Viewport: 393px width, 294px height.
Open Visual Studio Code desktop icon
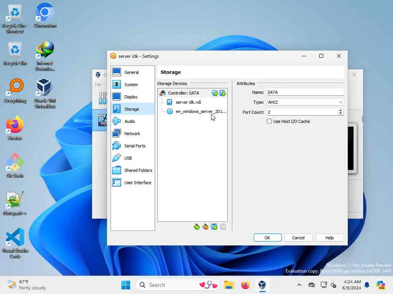click(15, 243)
